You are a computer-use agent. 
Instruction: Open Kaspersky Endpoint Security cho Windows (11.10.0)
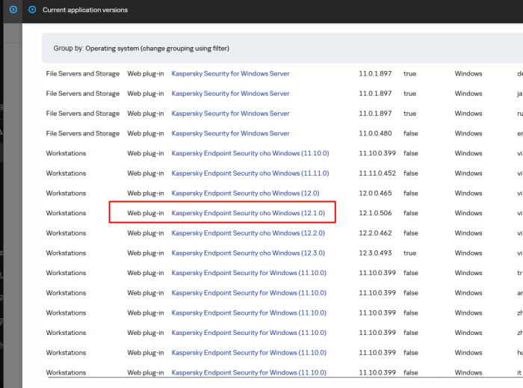[250, 153]
